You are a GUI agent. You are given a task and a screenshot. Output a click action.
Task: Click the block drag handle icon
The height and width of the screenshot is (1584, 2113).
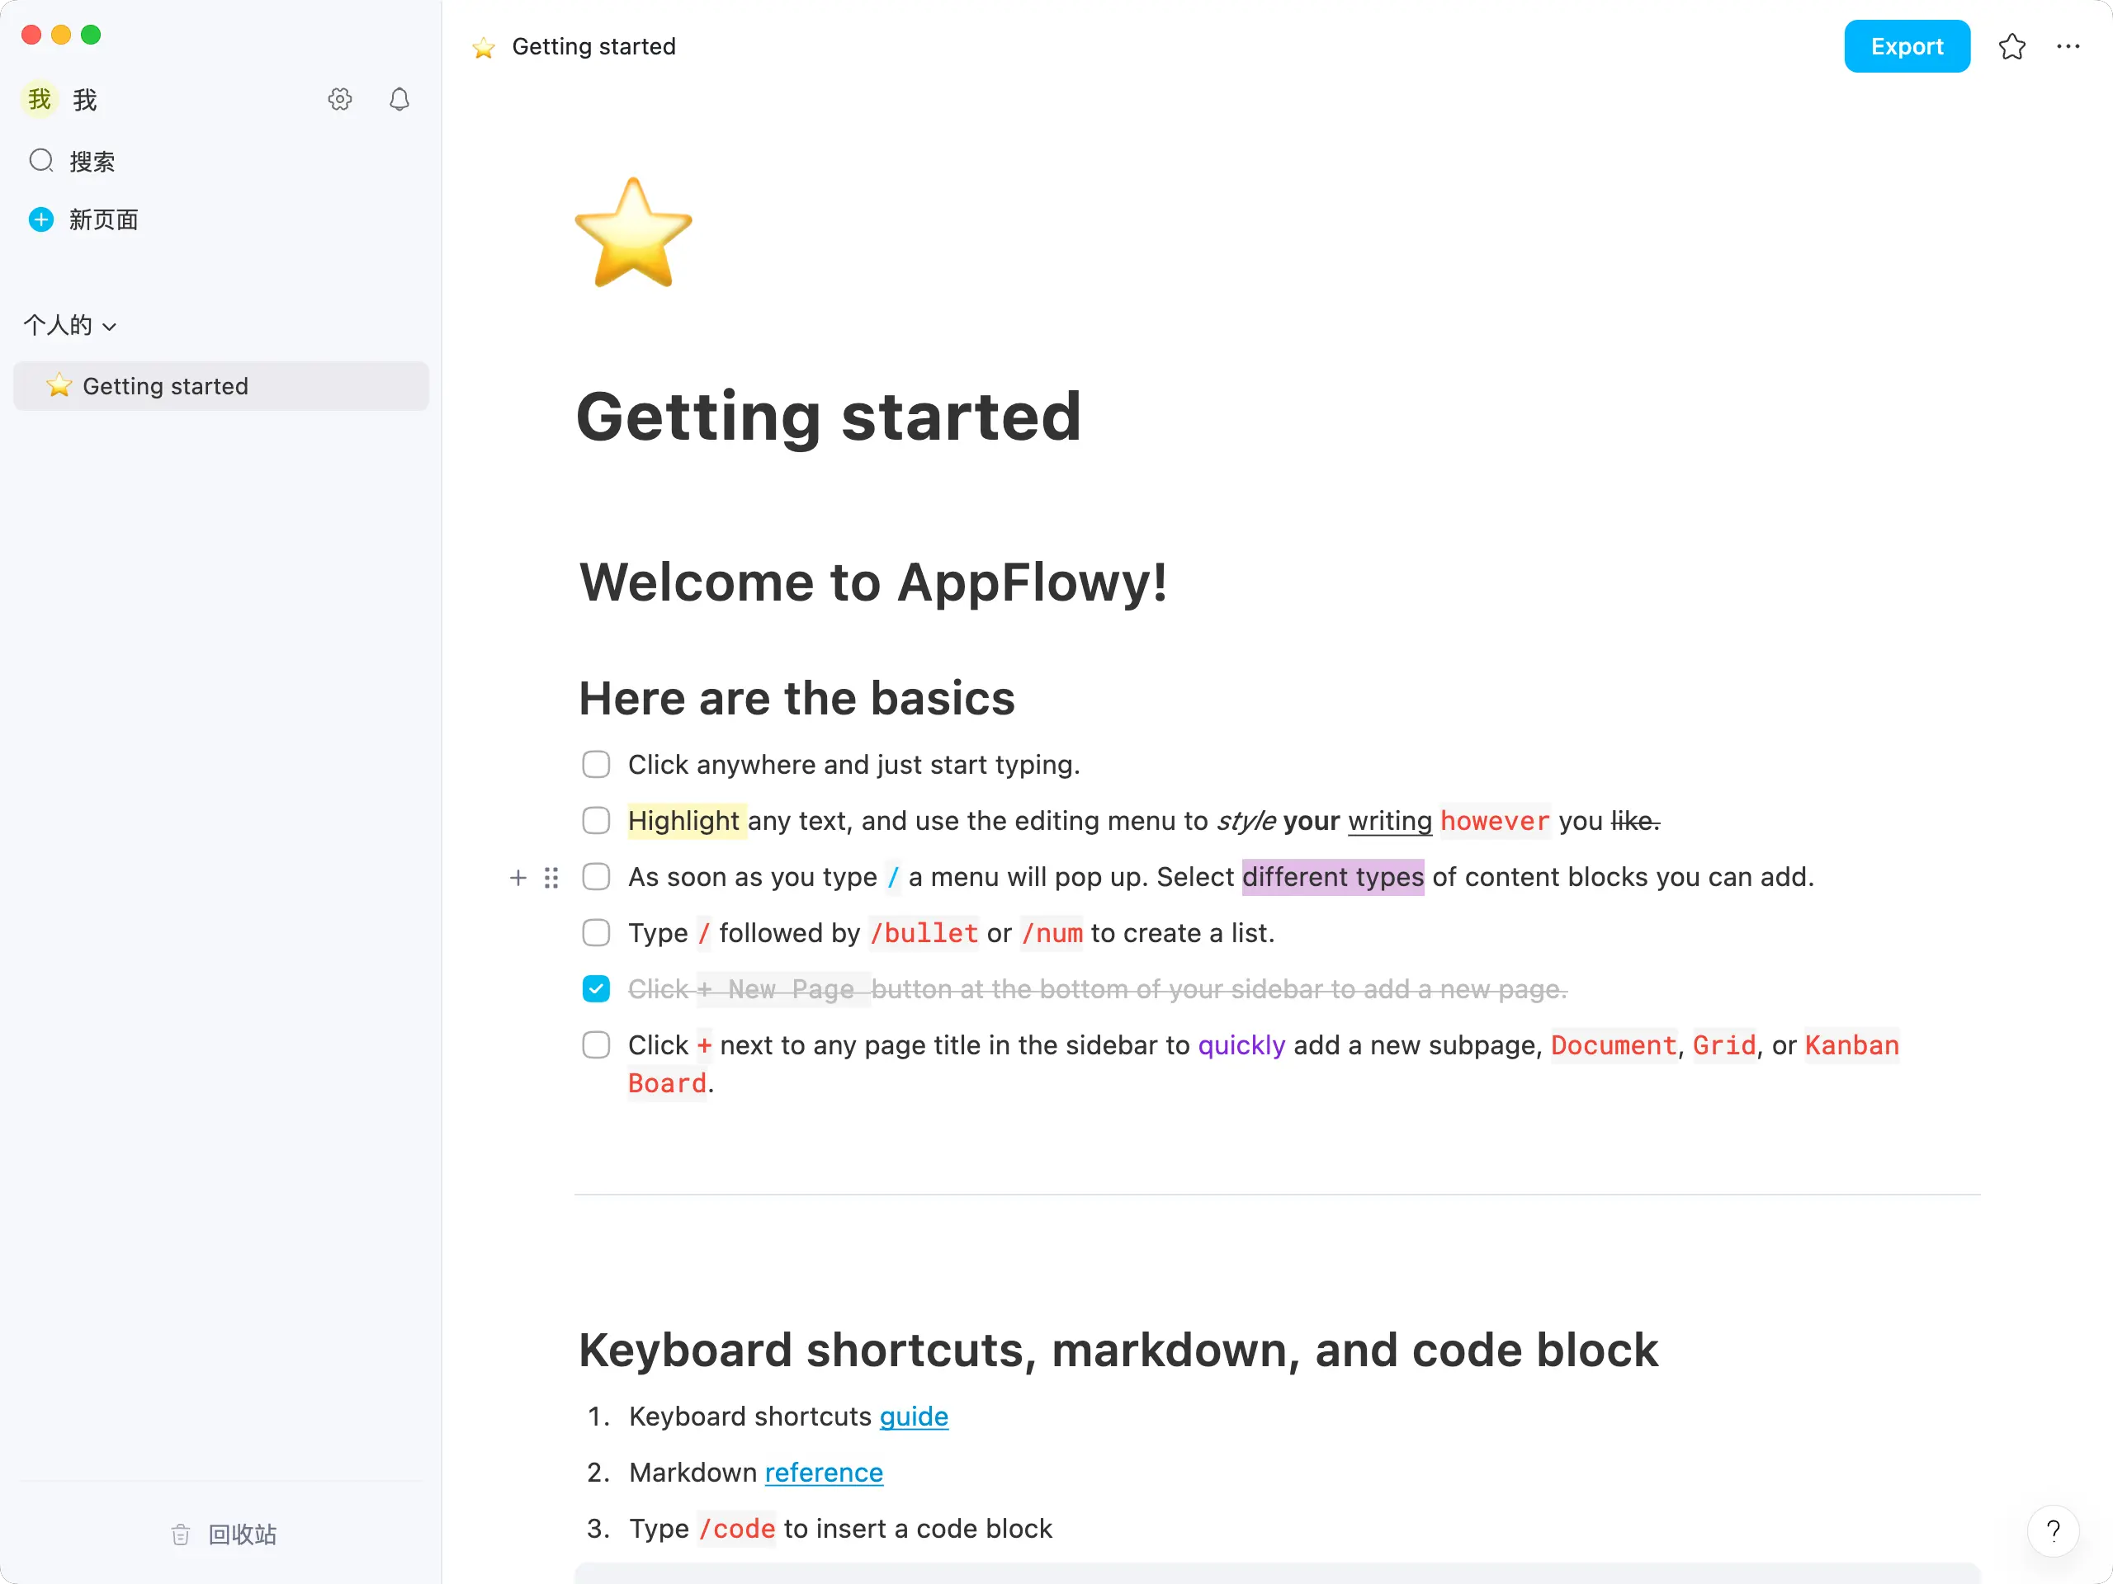point(551,878)
